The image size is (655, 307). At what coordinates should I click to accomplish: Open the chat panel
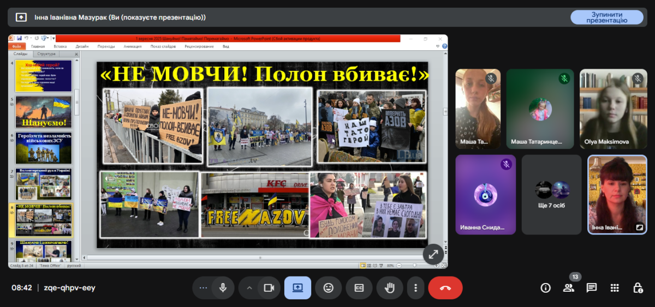pyautogui.click(x=591, y=288)
